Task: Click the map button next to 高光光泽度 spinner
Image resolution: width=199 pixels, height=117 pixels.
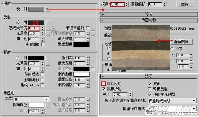Action: 47,28
